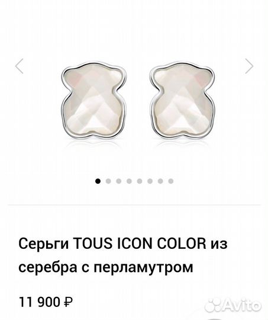Tap the right bear earring image
Viewport: 268px width, 320px height.
pyautogui.click(x=182, y=101)
